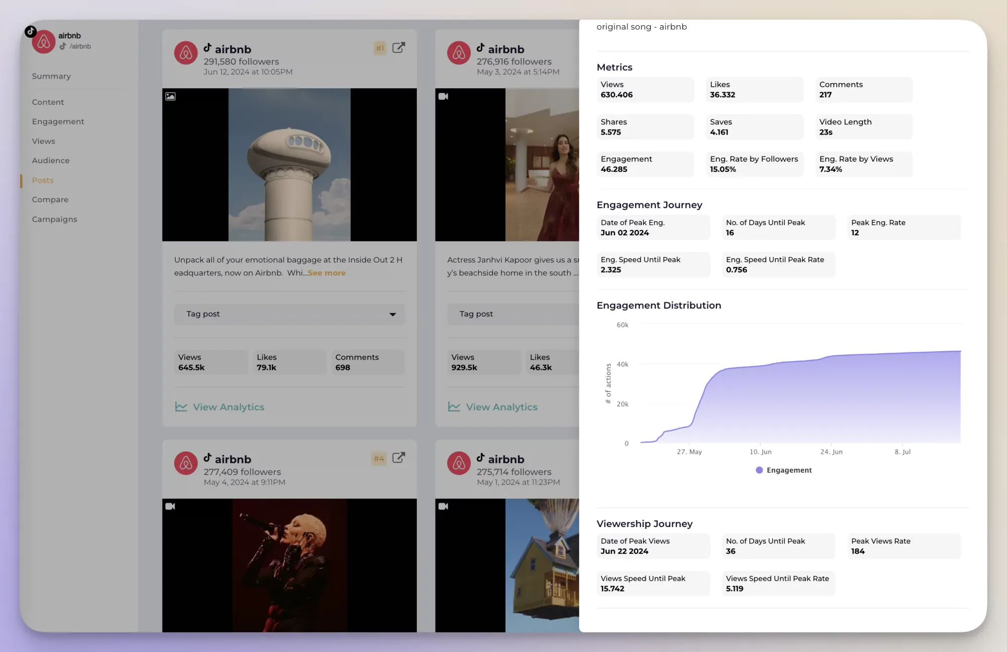
Task: Click /airbnb handle in sidebar
Action: 81,46
